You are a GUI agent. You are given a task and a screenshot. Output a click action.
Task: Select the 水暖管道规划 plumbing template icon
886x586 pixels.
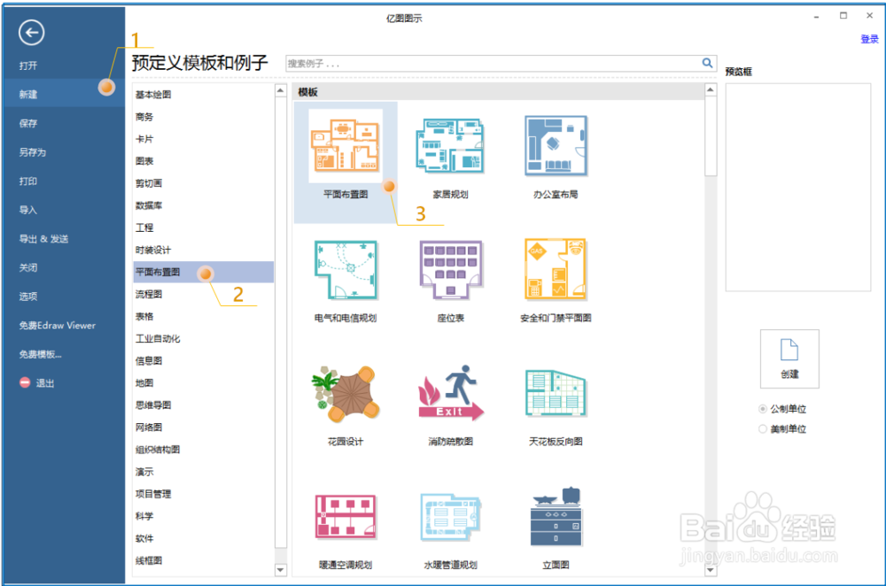pos(450,517)
